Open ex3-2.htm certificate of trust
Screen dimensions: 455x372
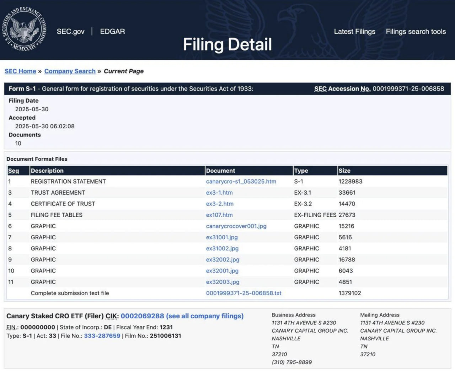point(220,204)
